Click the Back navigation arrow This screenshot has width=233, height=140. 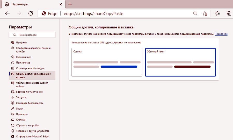point(7,13)
